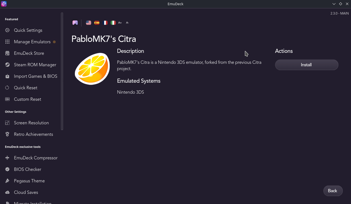The image size is (351, 204).
Task: Click the Citra orange logo thumbnail
Action: point(92,68)
